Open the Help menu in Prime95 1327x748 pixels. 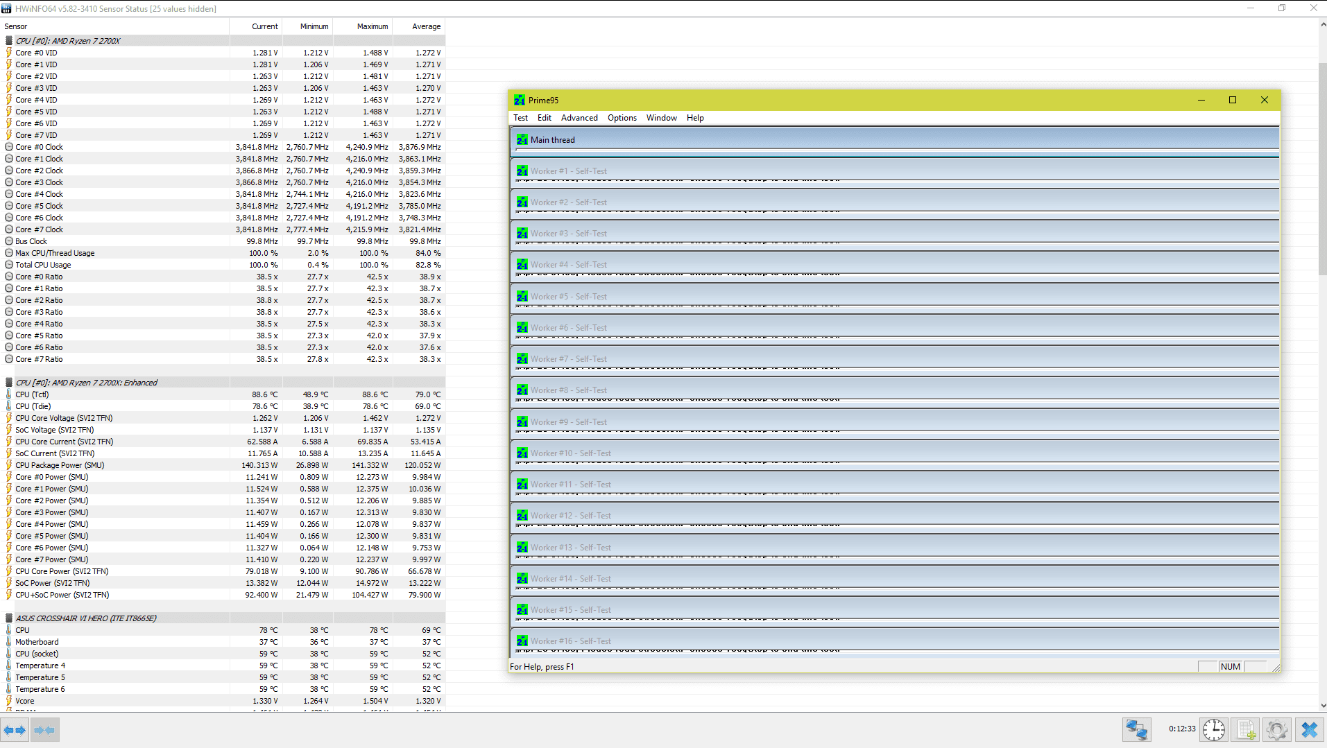click(695, 118)
